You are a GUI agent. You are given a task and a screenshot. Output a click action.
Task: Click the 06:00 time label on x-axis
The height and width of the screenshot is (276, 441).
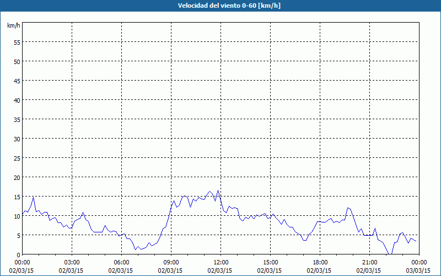(x=121, y=263)
